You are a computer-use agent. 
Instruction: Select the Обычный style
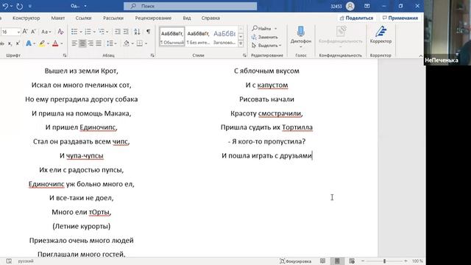pyautogui.click(x=171, y=37)
